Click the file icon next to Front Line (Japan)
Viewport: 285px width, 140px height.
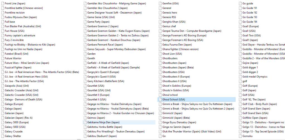2,4
